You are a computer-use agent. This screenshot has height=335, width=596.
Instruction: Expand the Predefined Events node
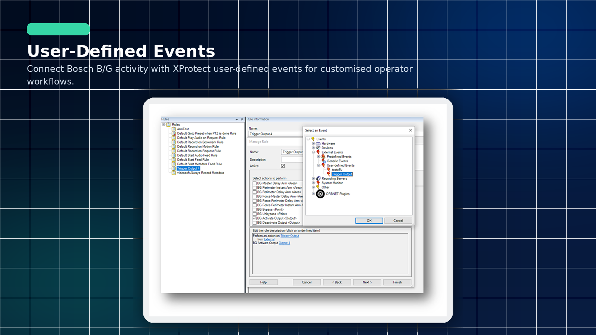tap(318, 157)
